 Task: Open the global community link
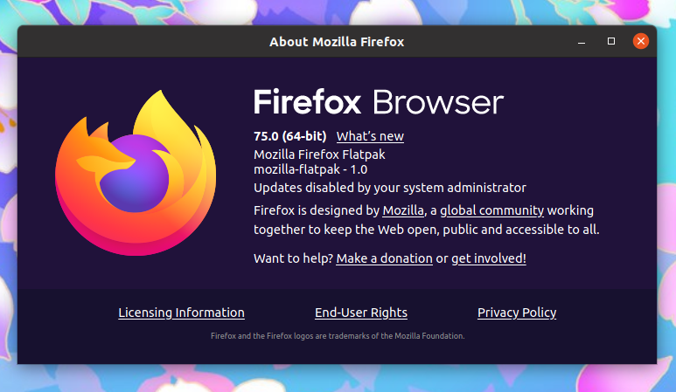(491, 210)
